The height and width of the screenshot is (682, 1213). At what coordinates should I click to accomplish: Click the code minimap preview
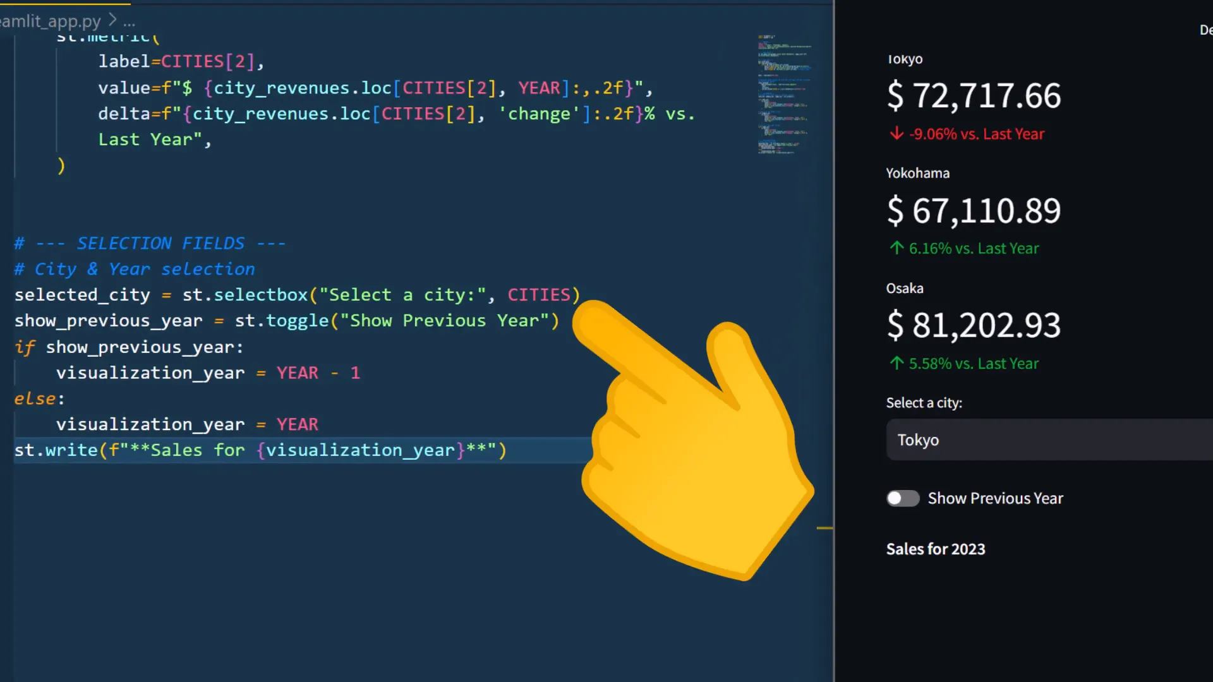pyautogui.click(x=783, y=95)
